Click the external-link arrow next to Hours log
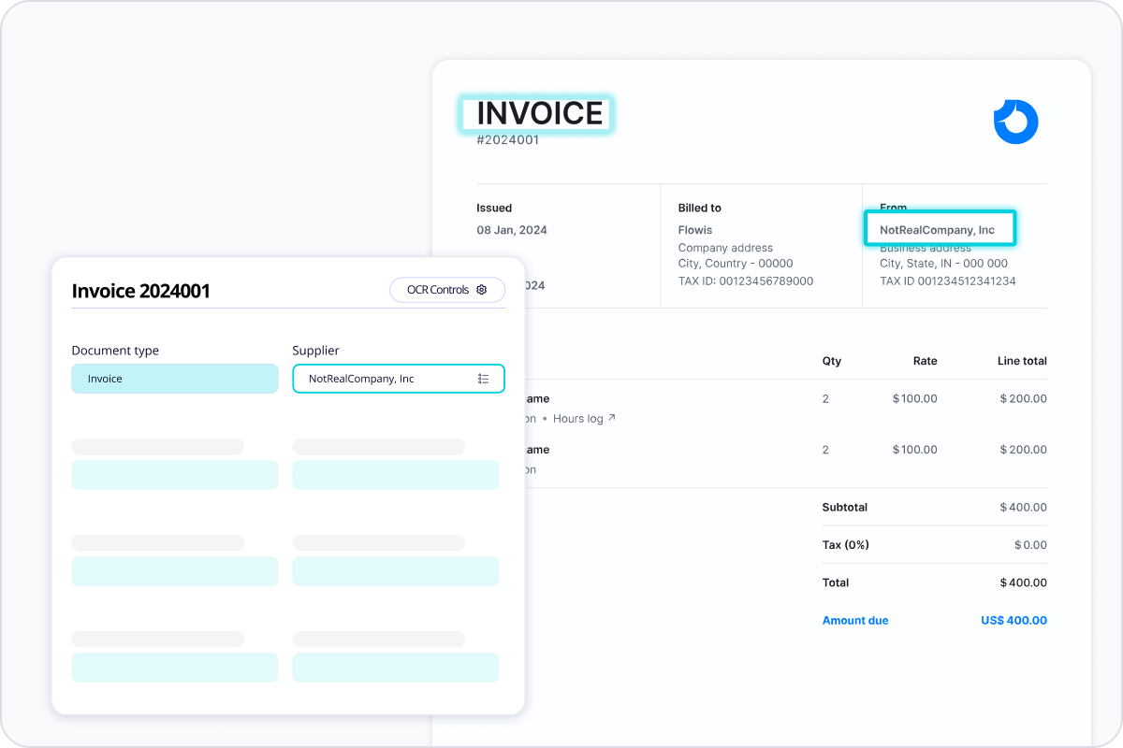This screenshot has height=748, width=1123. click(610, 418)
